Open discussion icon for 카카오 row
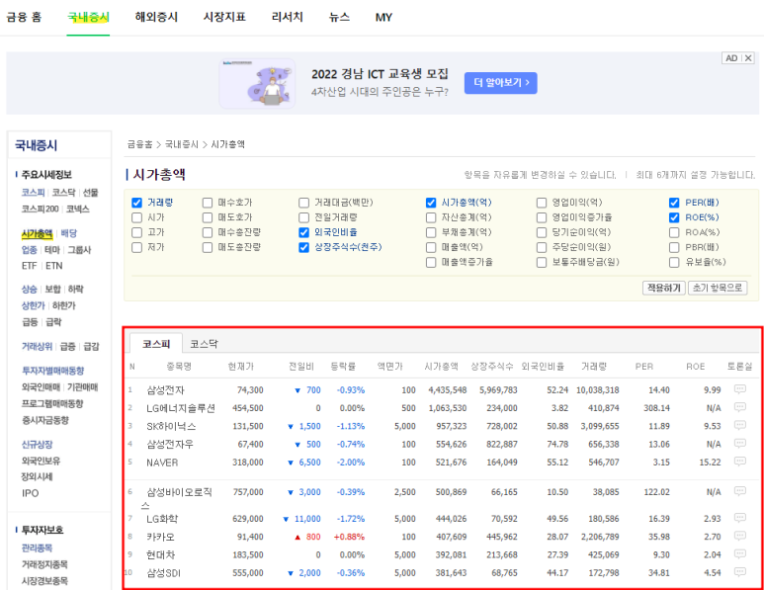The image size is (764, 590). (x=739, y=536)
